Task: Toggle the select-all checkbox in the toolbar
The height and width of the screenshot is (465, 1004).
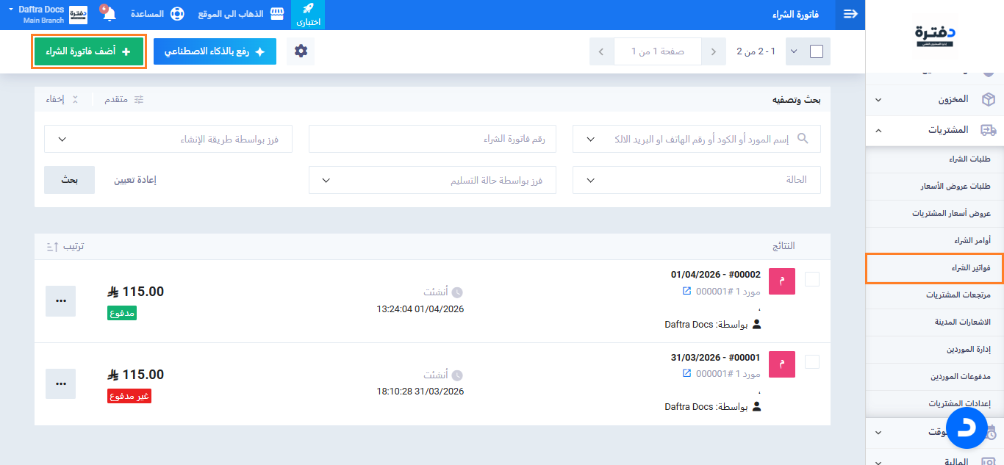Action: (x=816, y=51)
